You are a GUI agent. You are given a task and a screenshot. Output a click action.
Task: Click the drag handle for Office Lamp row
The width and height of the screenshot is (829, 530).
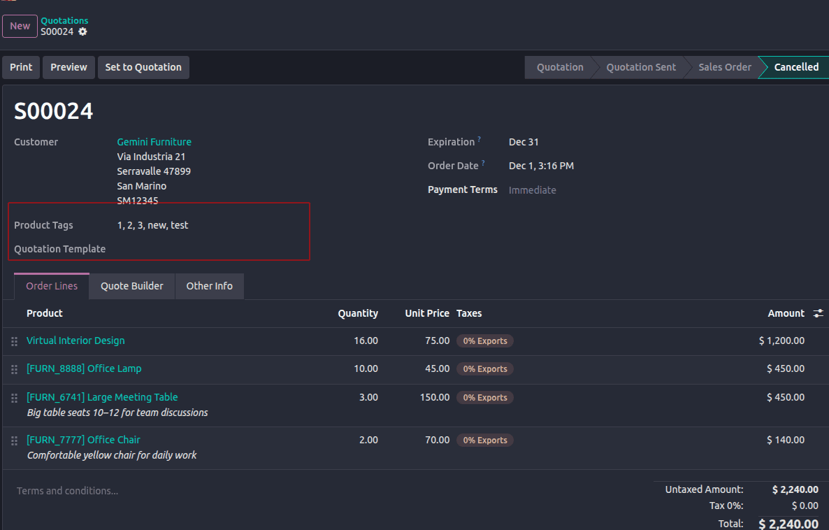point(14,369)
